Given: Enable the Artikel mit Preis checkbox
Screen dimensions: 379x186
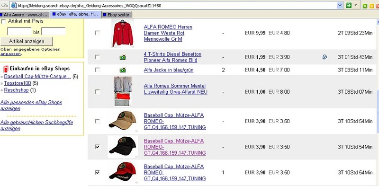Looking at the screenshot, I should click(x=3, y=21).
